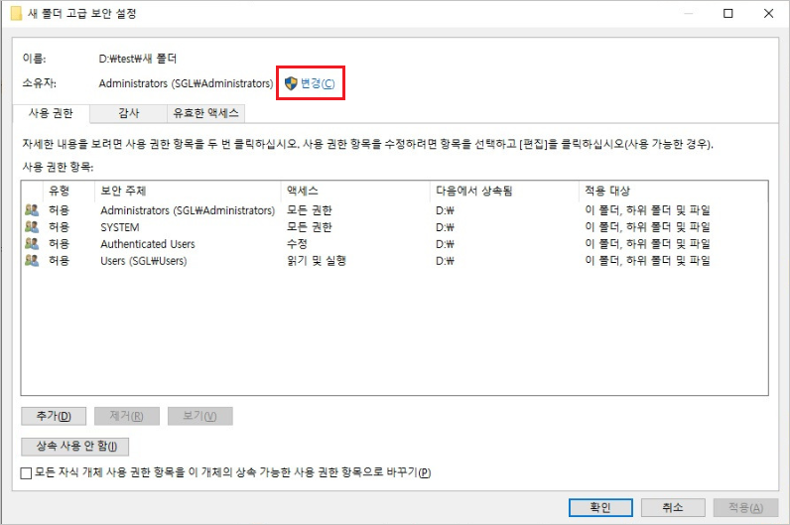The width and height of the screenshot is (790, 525).
Task: Click the owner name Administrators (SGL\Administrators)
Action: pyautogui.click(x=186, y=83)
